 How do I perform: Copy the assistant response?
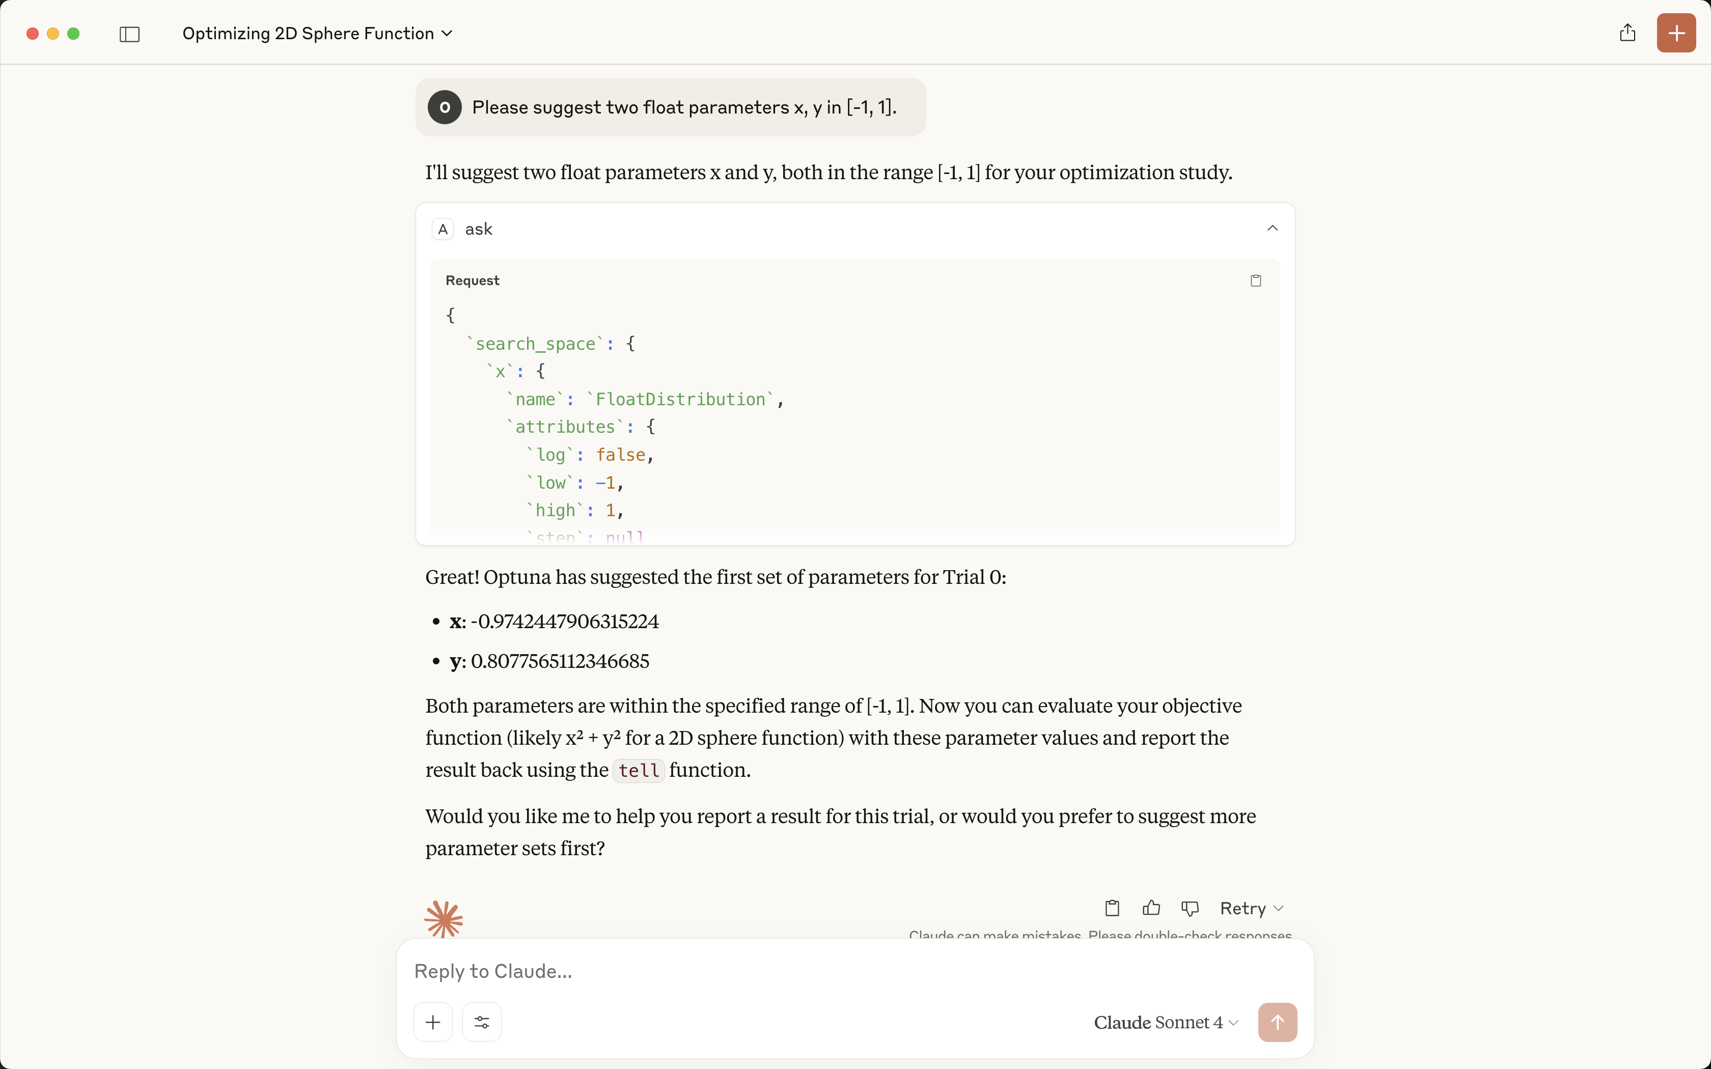[x=1112, y=908]
